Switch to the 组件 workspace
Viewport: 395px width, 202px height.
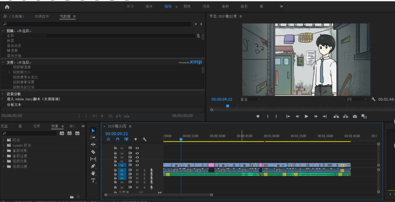pos(149,6)
